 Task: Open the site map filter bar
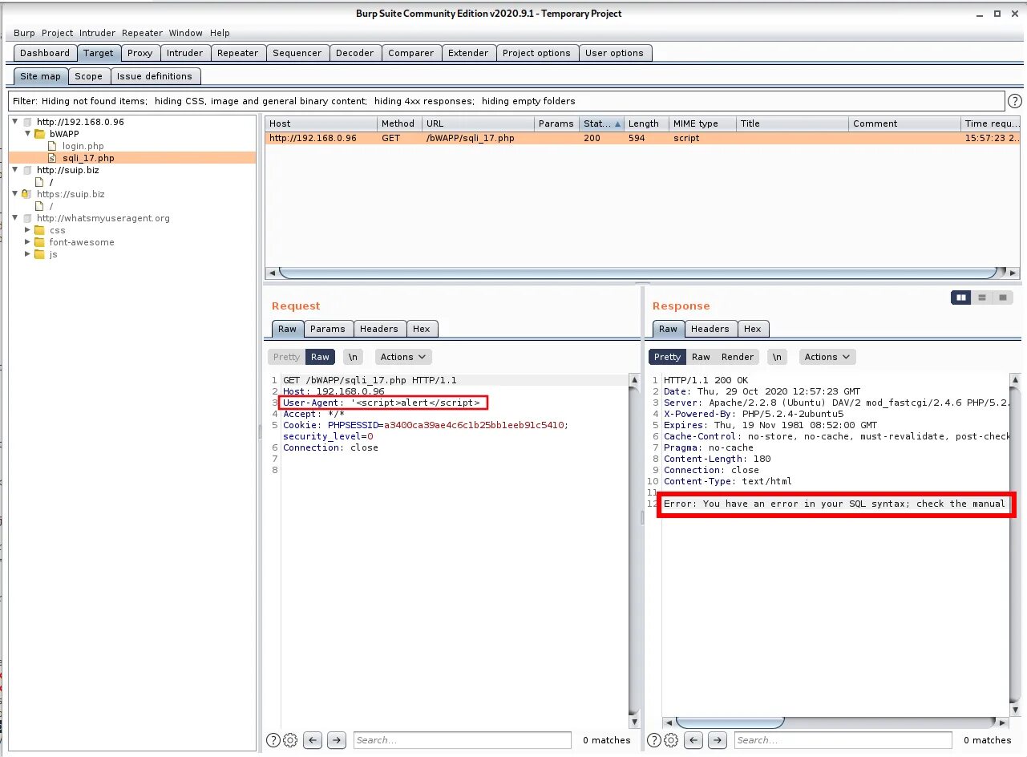pos(506,101)
